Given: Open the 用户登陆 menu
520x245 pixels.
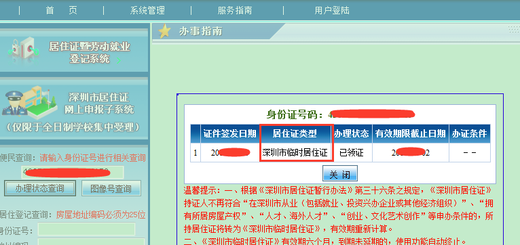Looking at the screenshot, I should 332,10.
